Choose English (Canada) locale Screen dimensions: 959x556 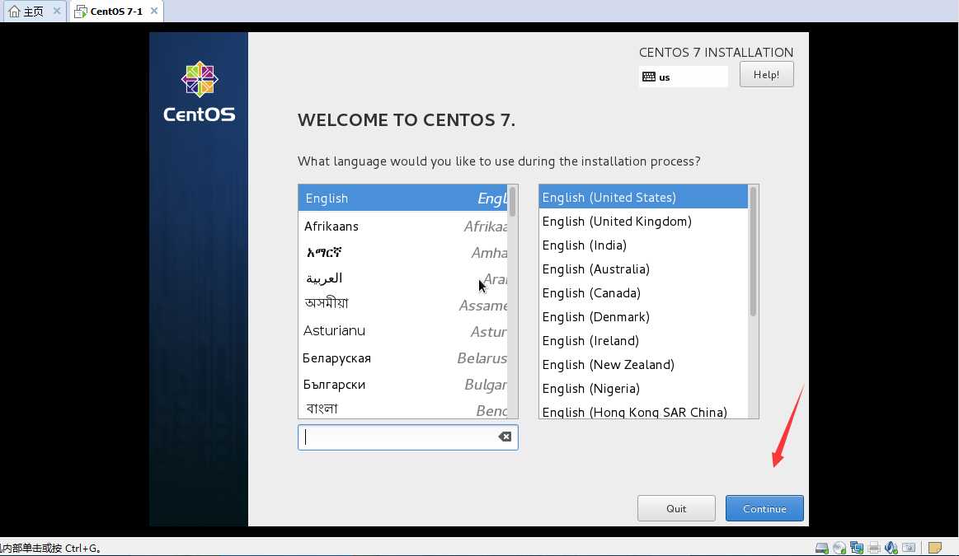(643, 292)
